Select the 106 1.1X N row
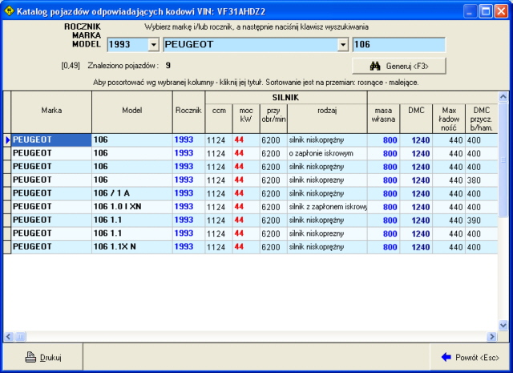 [131, 246]
